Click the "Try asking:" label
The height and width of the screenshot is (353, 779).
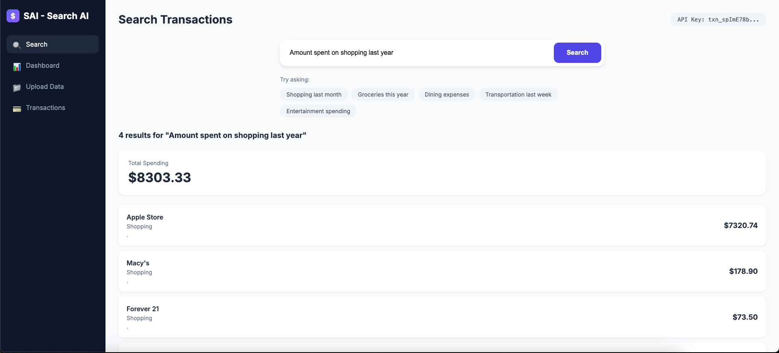(x=295, y=80)
